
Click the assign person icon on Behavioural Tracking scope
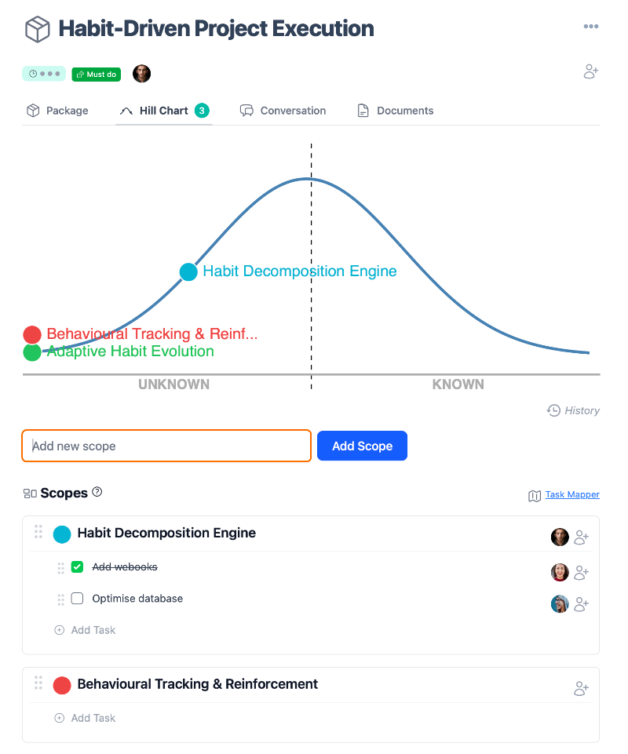tap(581, 689)
